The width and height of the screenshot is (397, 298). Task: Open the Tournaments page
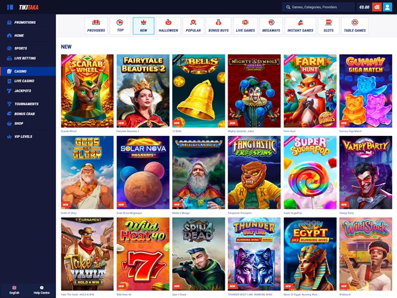(26, 104)
